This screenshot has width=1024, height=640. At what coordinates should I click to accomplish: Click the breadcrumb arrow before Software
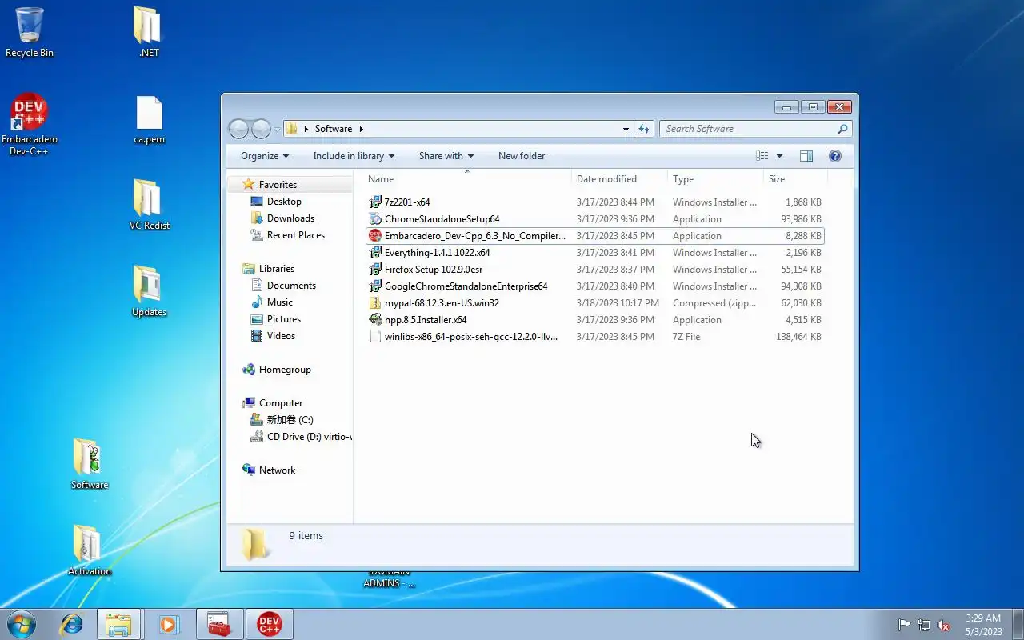tap(306, 129)
